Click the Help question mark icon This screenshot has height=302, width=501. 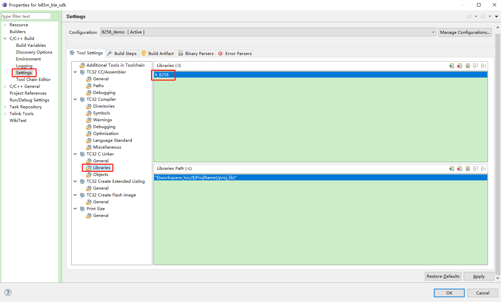8,292
